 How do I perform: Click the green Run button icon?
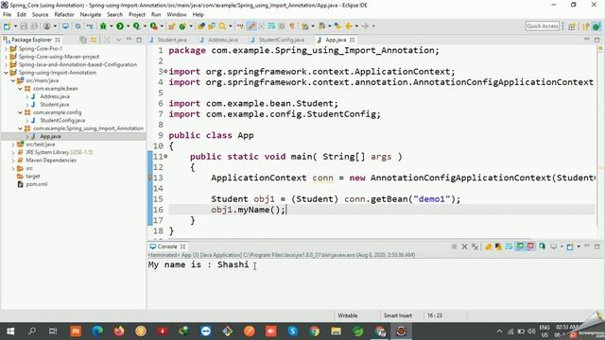120,26
